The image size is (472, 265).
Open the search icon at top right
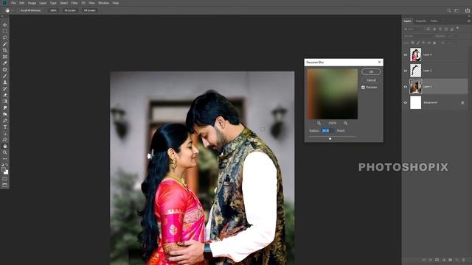point(449,10)
